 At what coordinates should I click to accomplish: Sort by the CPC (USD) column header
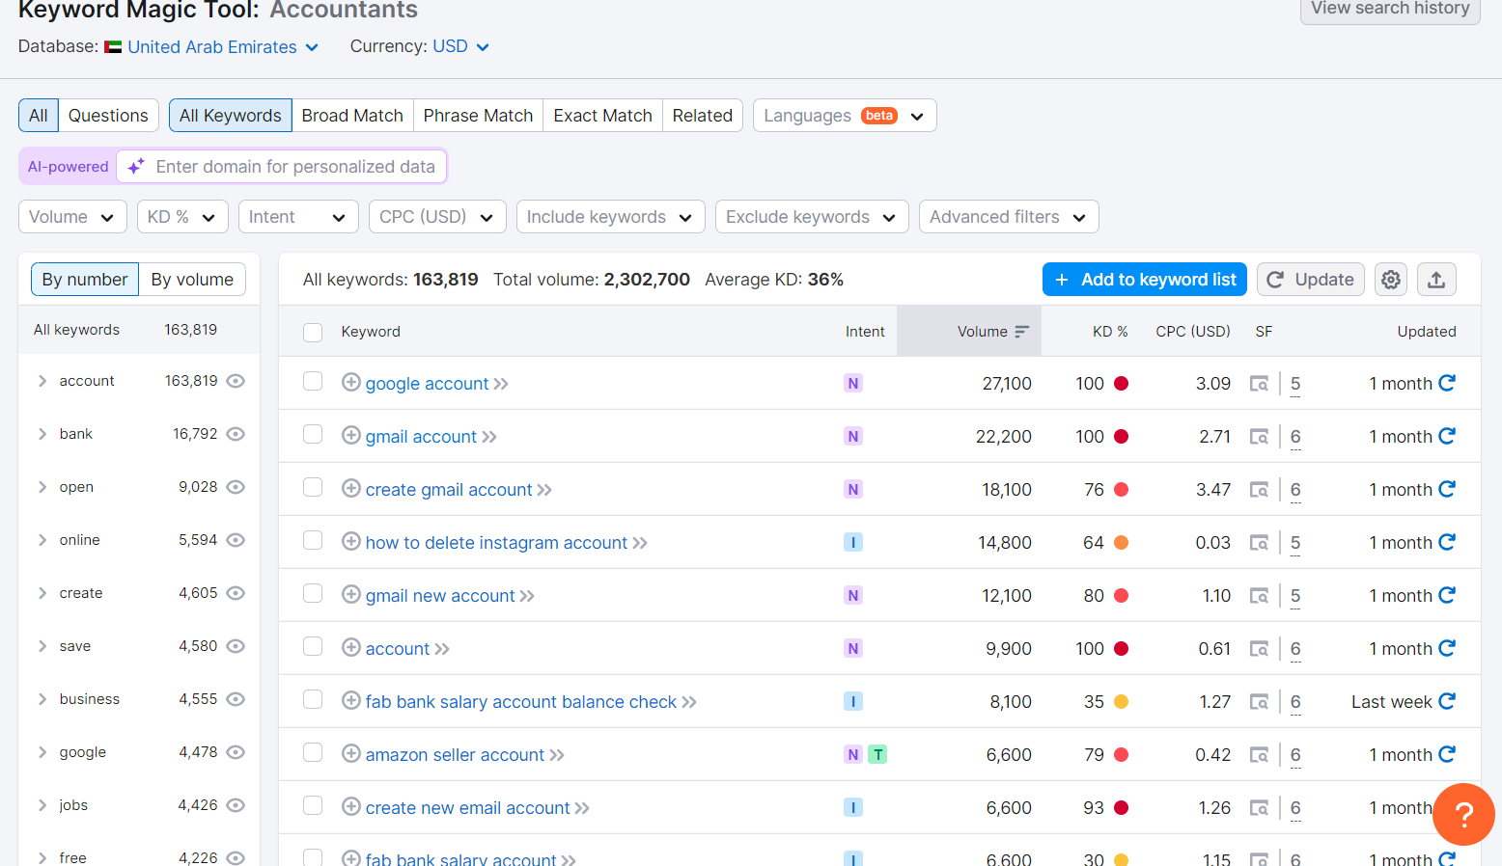click(x=1193, y=332)
